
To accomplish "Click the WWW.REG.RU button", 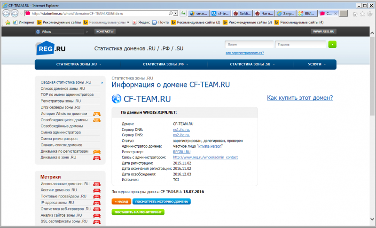I will tap(323, 31).
